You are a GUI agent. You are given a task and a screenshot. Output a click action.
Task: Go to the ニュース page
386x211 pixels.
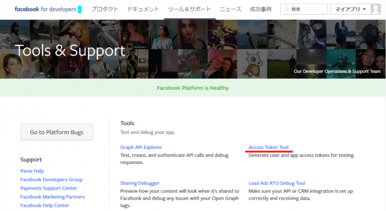(x=231, y=9)
